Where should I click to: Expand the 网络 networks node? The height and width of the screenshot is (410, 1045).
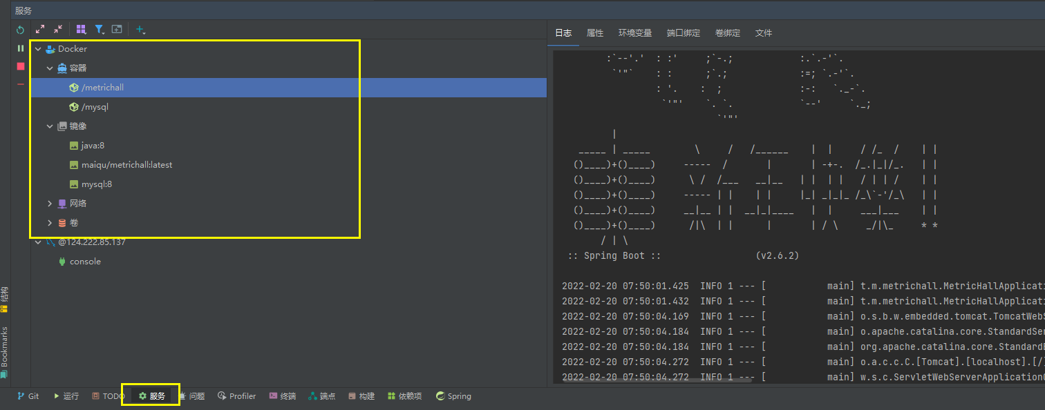coord(50,204)
